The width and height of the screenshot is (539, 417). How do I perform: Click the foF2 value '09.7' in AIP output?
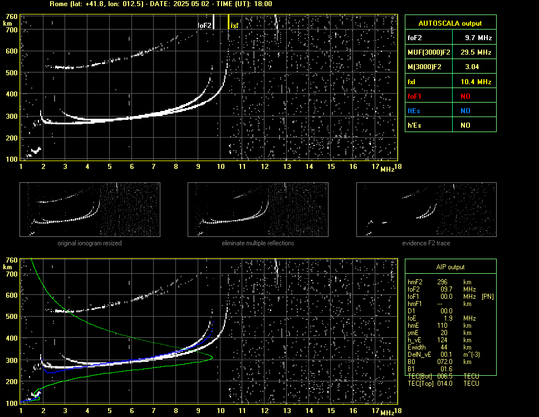point(447,289)
